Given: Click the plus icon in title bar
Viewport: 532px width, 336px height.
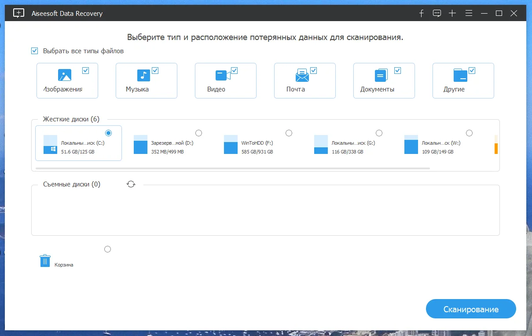Looking at the screenshot, I should [452, 13].
